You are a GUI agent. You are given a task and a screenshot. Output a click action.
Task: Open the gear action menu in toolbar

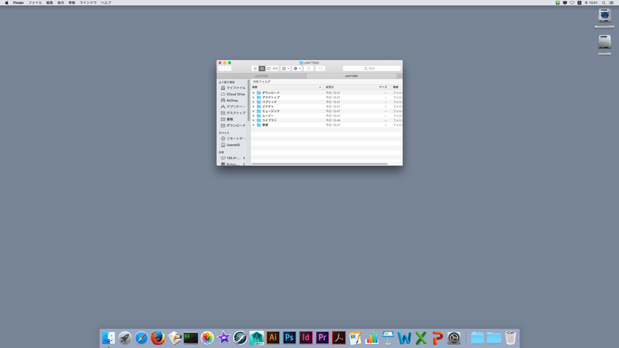click(297, 69)
